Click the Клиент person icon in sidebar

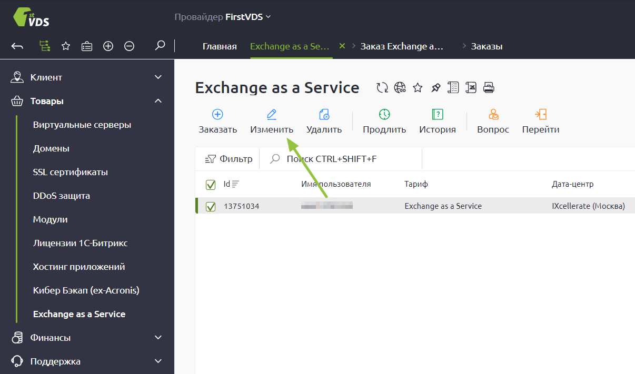click(17, 77)
